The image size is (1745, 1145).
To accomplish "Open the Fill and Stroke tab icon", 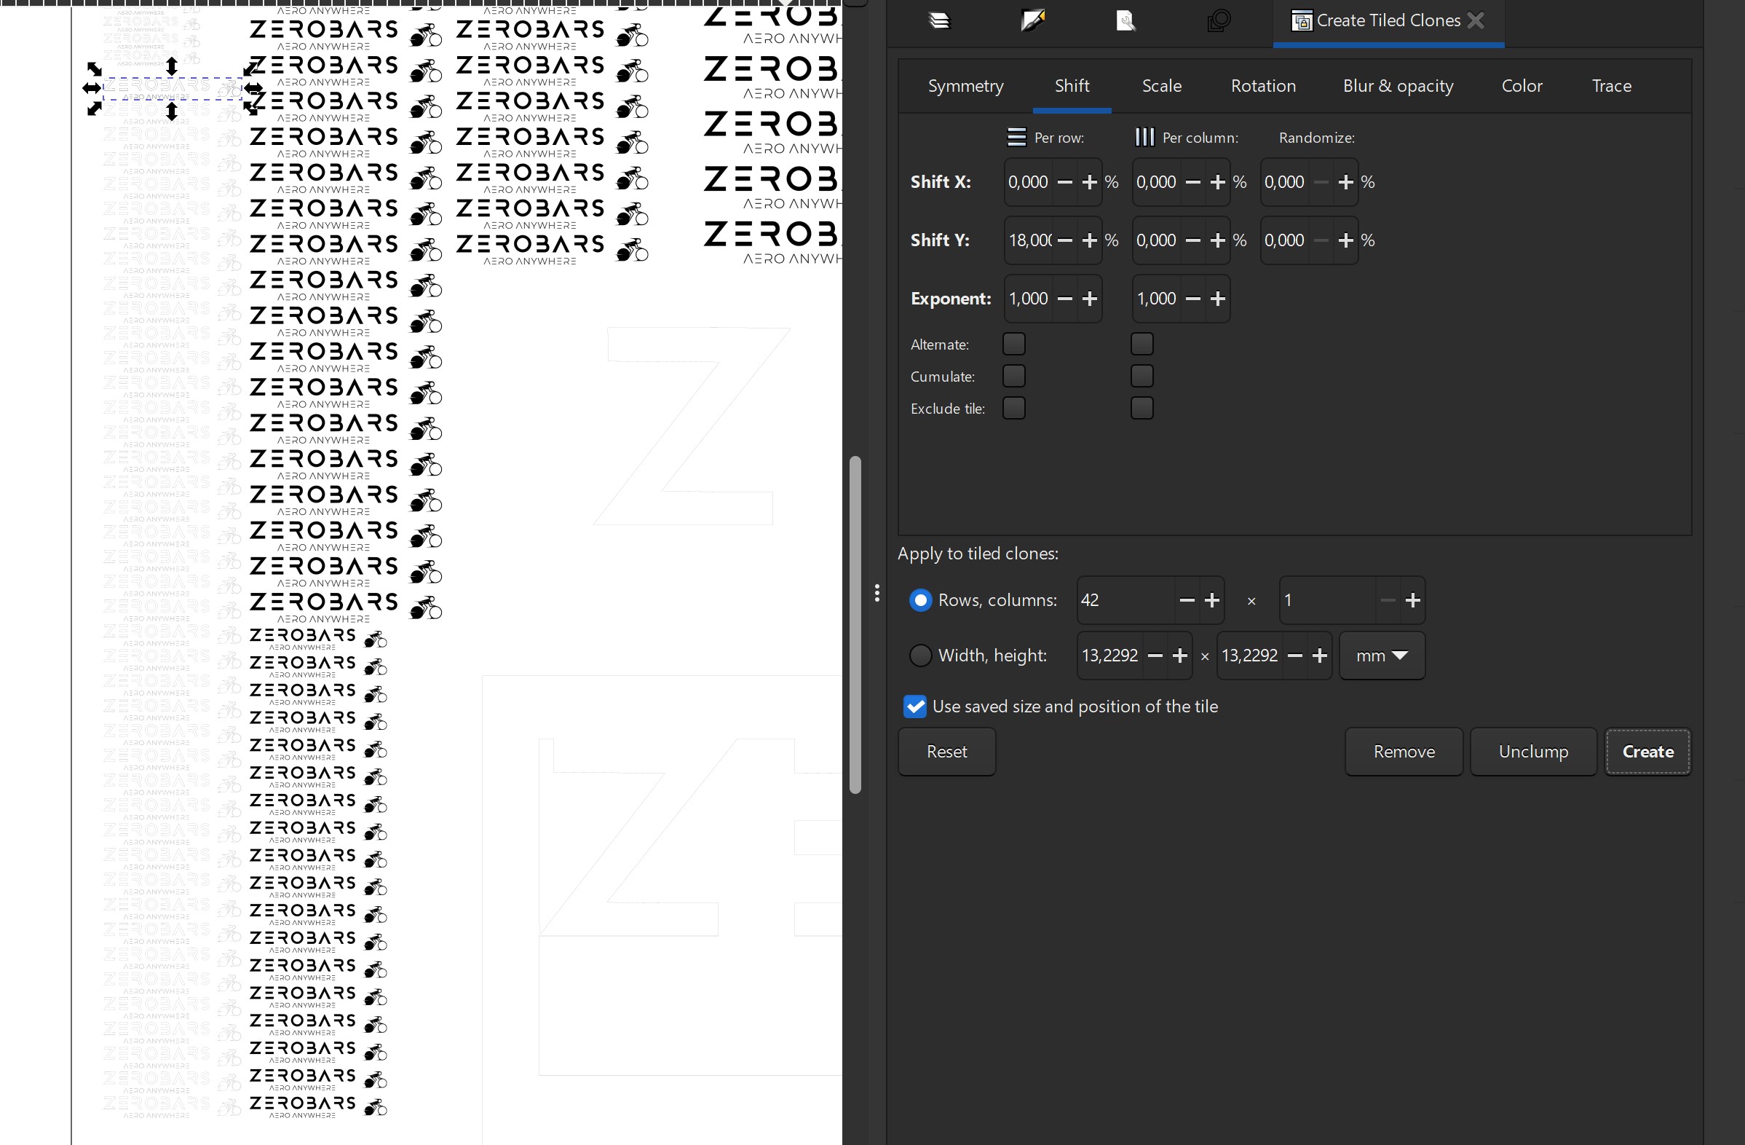I will coord(1032,20).
